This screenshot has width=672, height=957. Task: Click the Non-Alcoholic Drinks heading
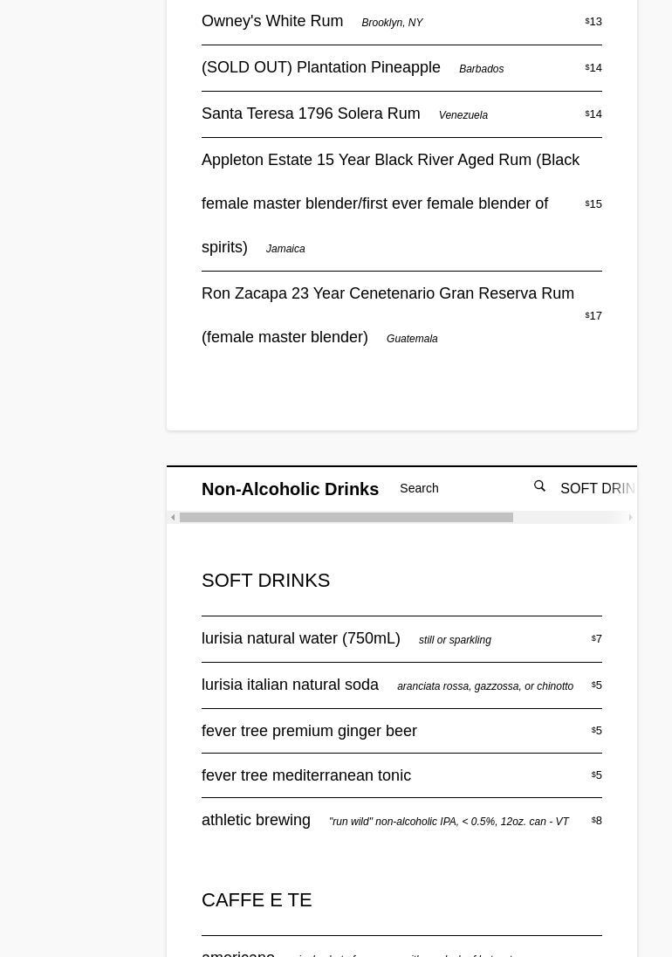pos(290,489)
